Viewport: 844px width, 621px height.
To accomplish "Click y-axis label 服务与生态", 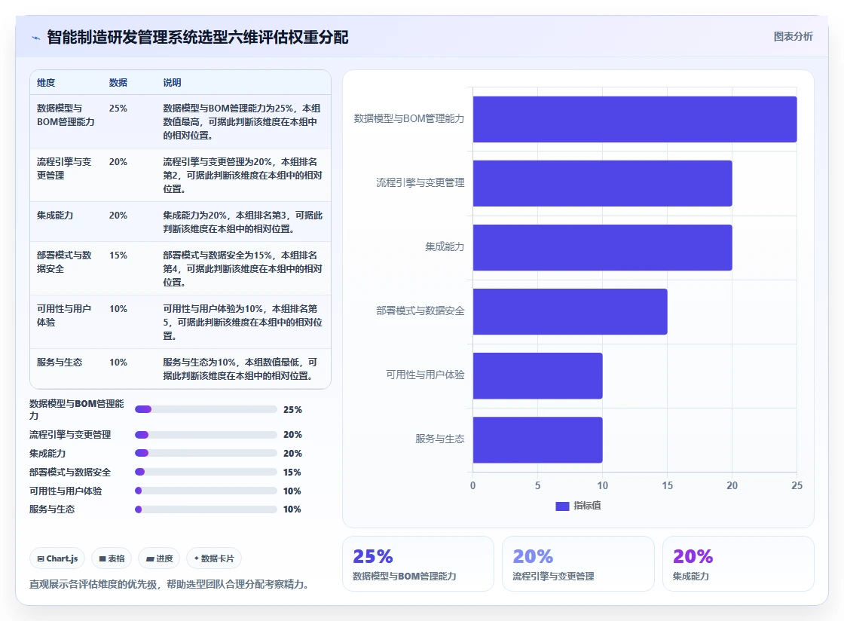I will tap(440, 439).
